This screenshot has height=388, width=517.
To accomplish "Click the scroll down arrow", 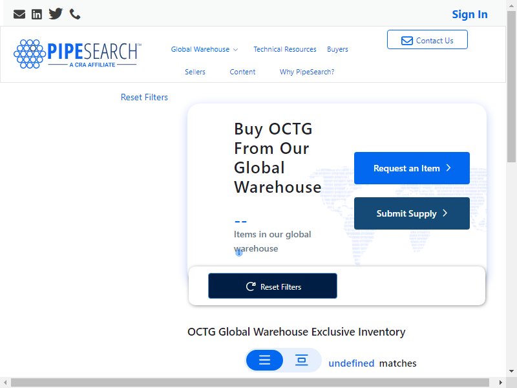I will click(x=511, y=371).
